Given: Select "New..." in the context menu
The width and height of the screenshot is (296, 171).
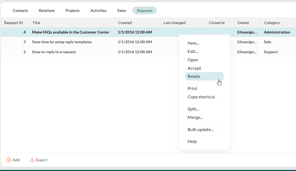Looking at the screenshot, I should [x=194, y=43].
